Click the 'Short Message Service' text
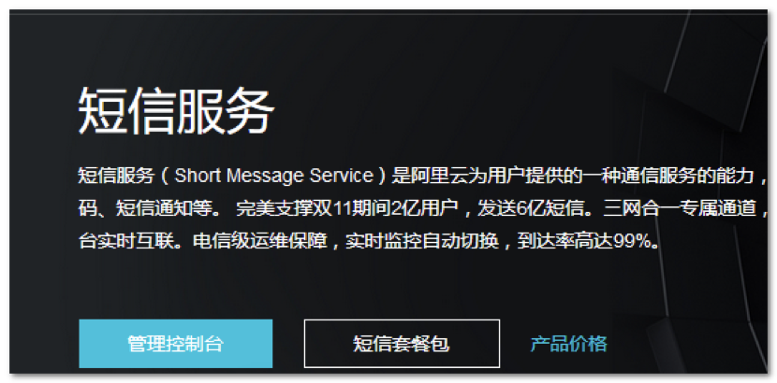 coord(274,176)
